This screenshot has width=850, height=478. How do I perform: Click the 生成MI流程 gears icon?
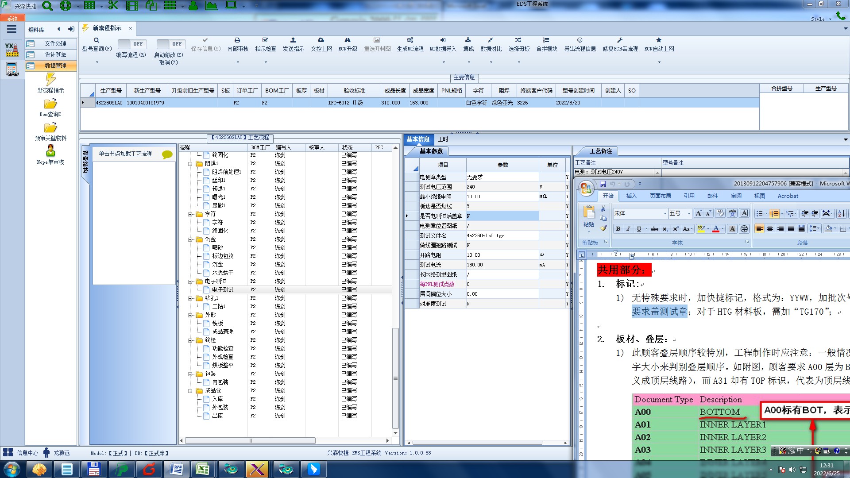(410, 40)
